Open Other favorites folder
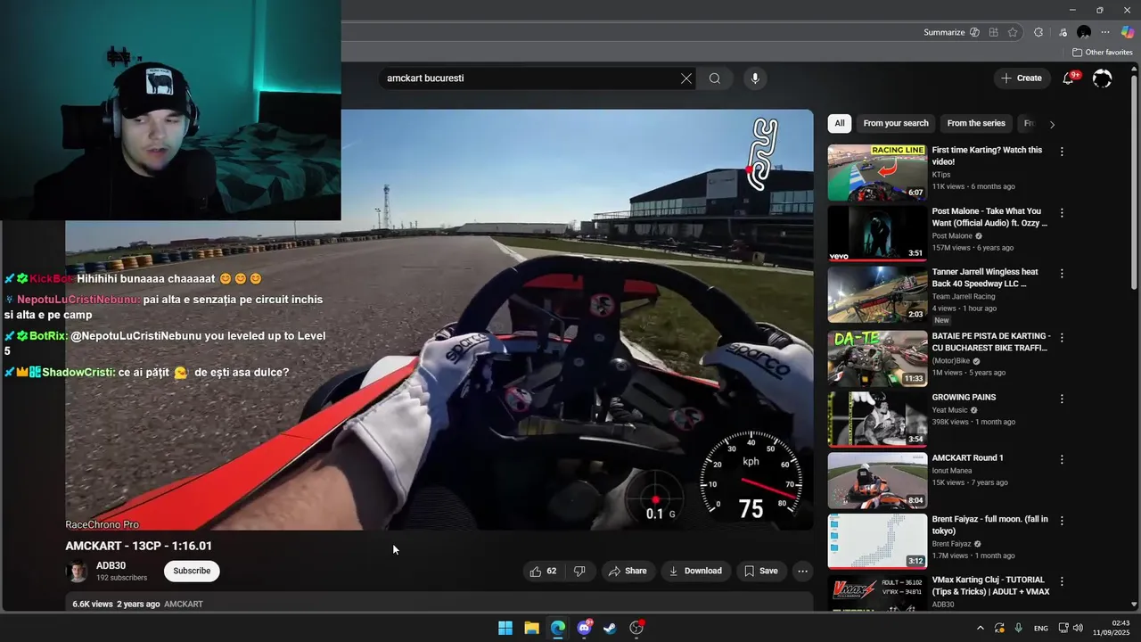Viewport: 1141px width, 642px height. 1102,53
